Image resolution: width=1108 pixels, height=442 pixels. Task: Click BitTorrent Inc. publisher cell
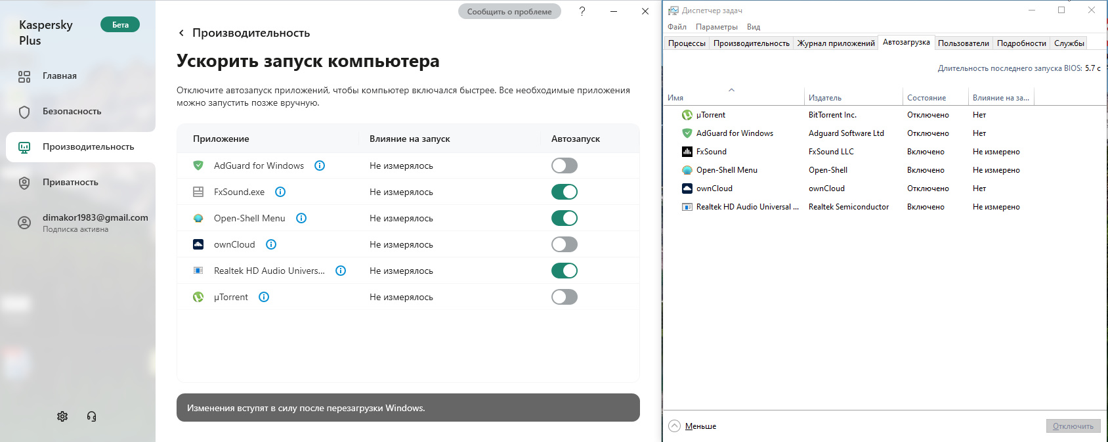pos(832,115)
